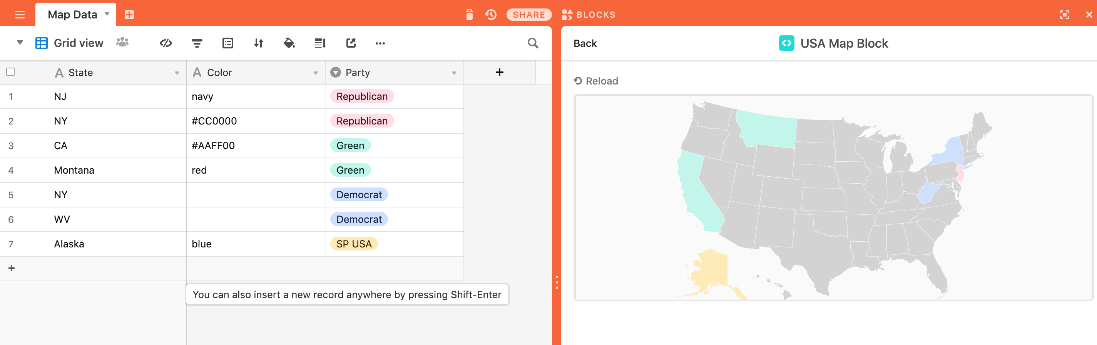Open the filter icon
Image resolution: width=1097 pixels, height=345 pixels.
coord(197,43)
